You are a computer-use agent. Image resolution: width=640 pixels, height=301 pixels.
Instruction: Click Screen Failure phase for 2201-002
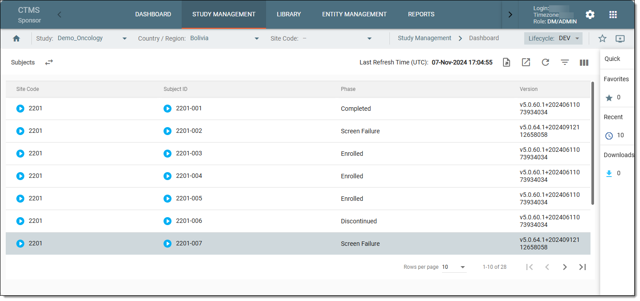pos(360,131)
